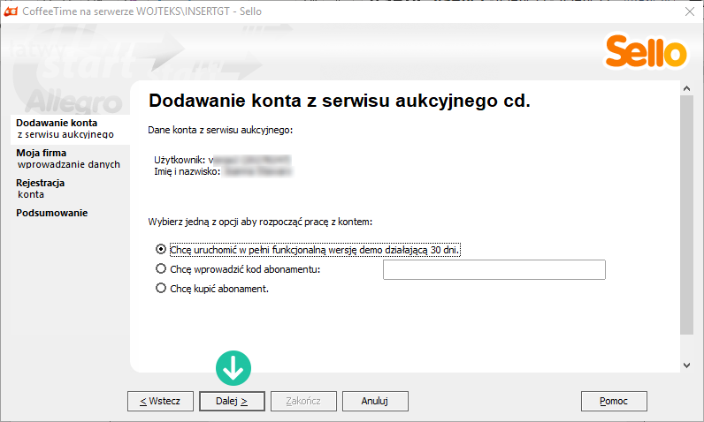704x422 pixels.
Task: Select 'Podsumowanie' step in sidebar
Action: [51, 213]
